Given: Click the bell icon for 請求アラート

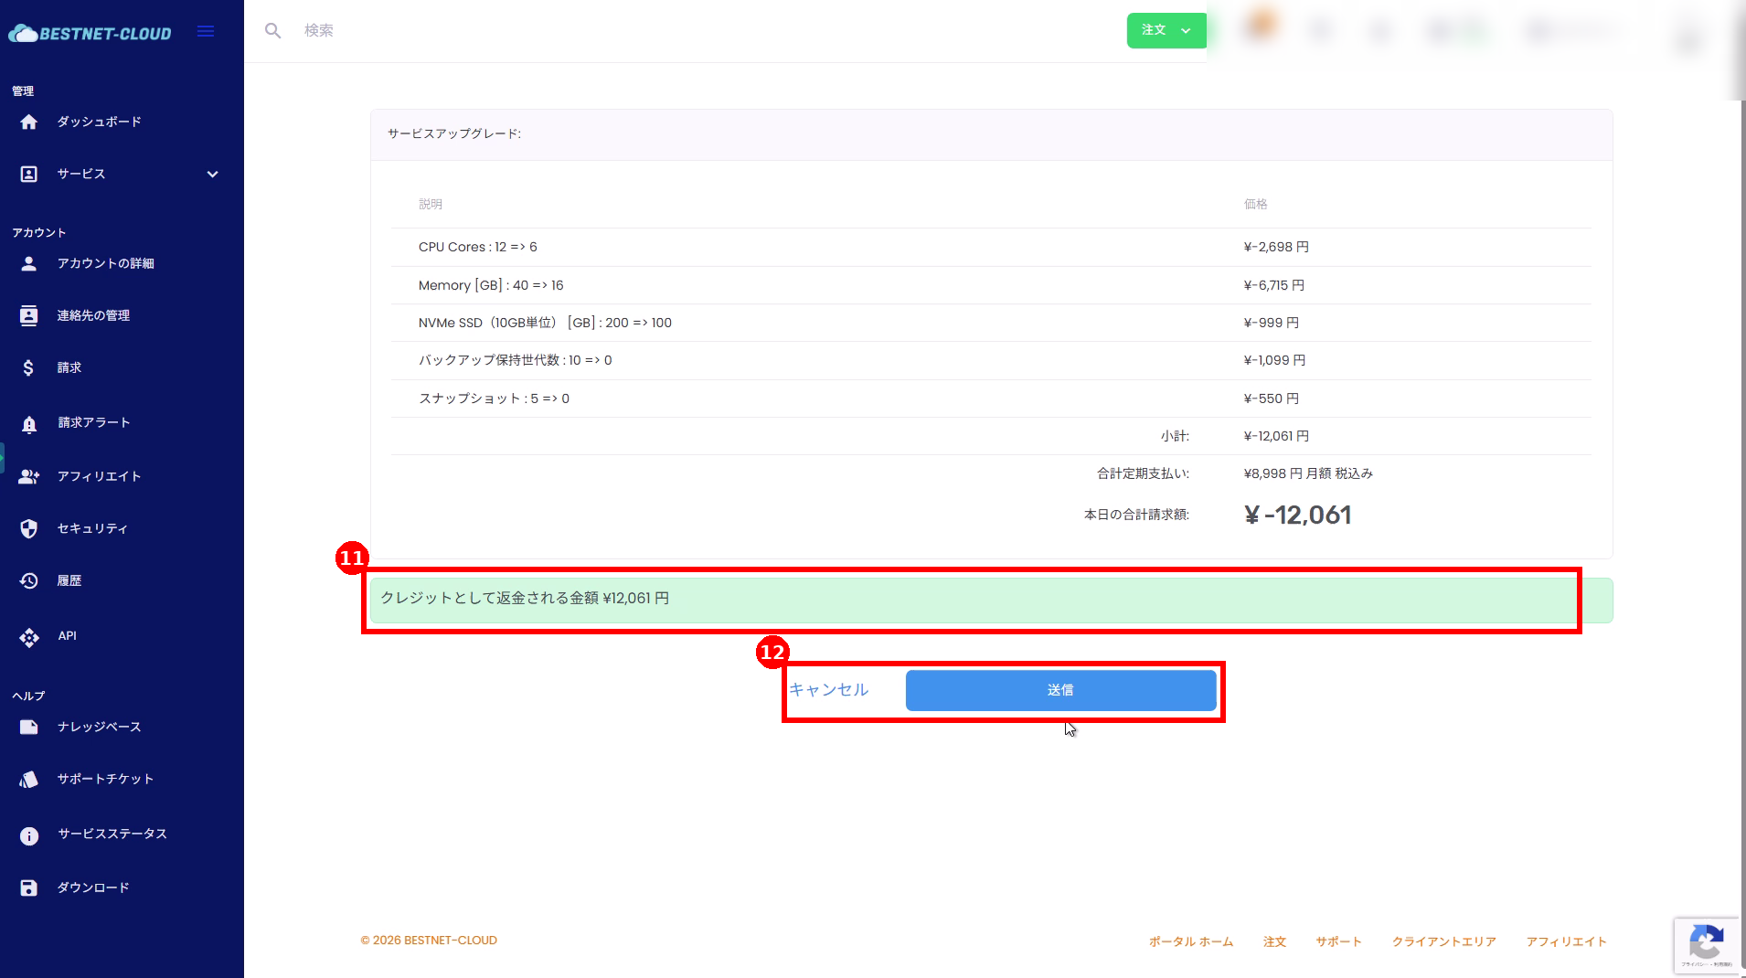Looking at the screenshot, I should coord(28,423).
